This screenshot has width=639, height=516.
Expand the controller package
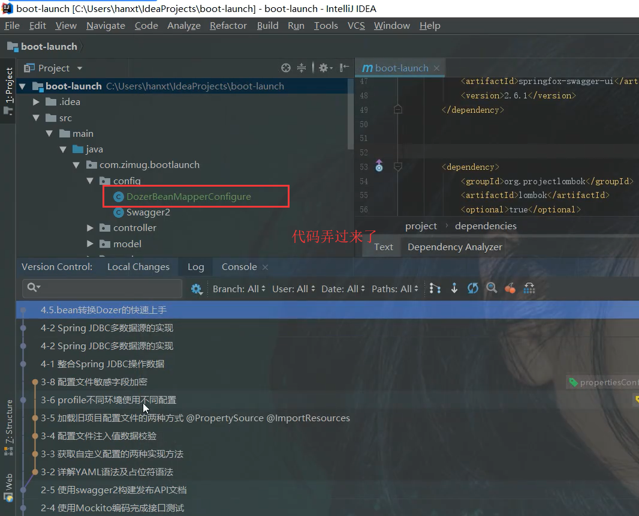90,228
